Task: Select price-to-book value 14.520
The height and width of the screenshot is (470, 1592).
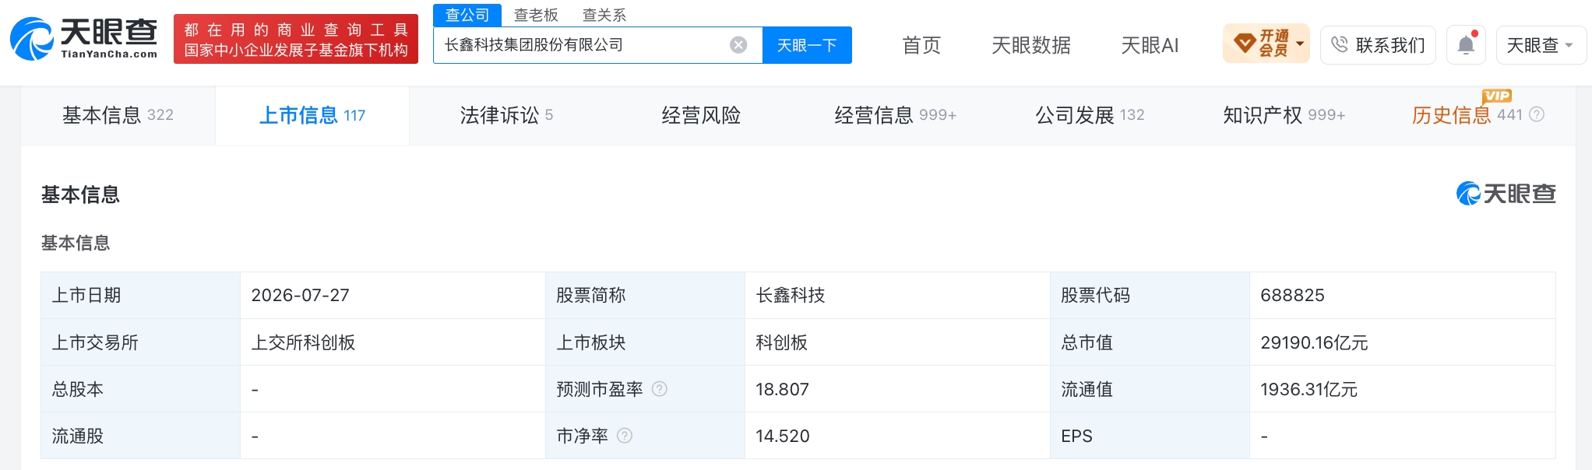Action: (783, 436)
